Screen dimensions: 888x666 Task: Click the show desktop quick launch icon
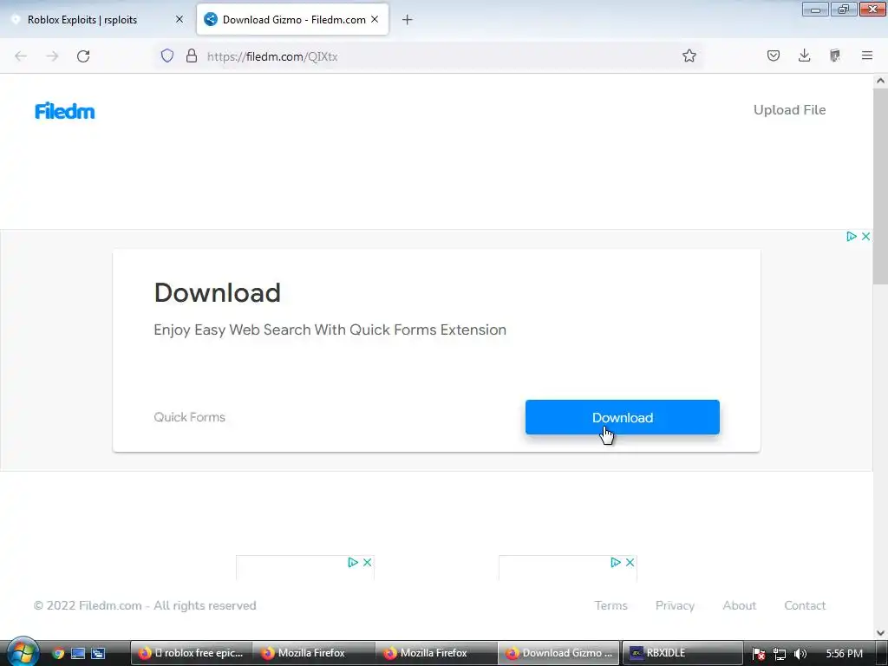click(78, 653)
